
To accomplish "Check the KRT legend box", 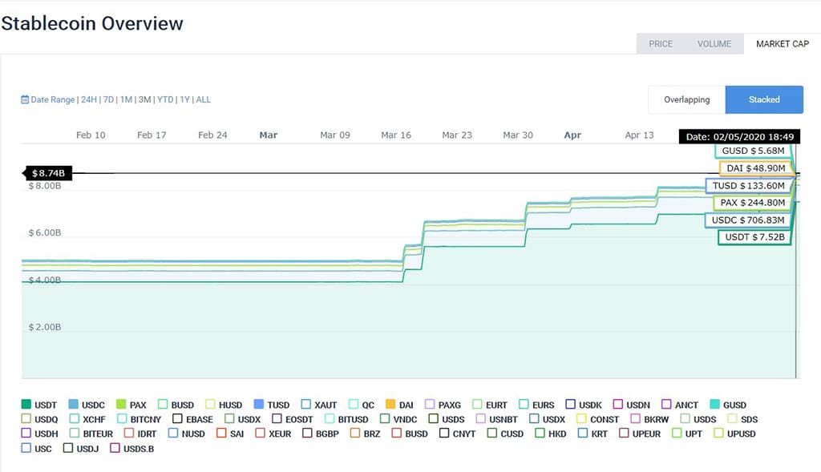I will (583, 434).
